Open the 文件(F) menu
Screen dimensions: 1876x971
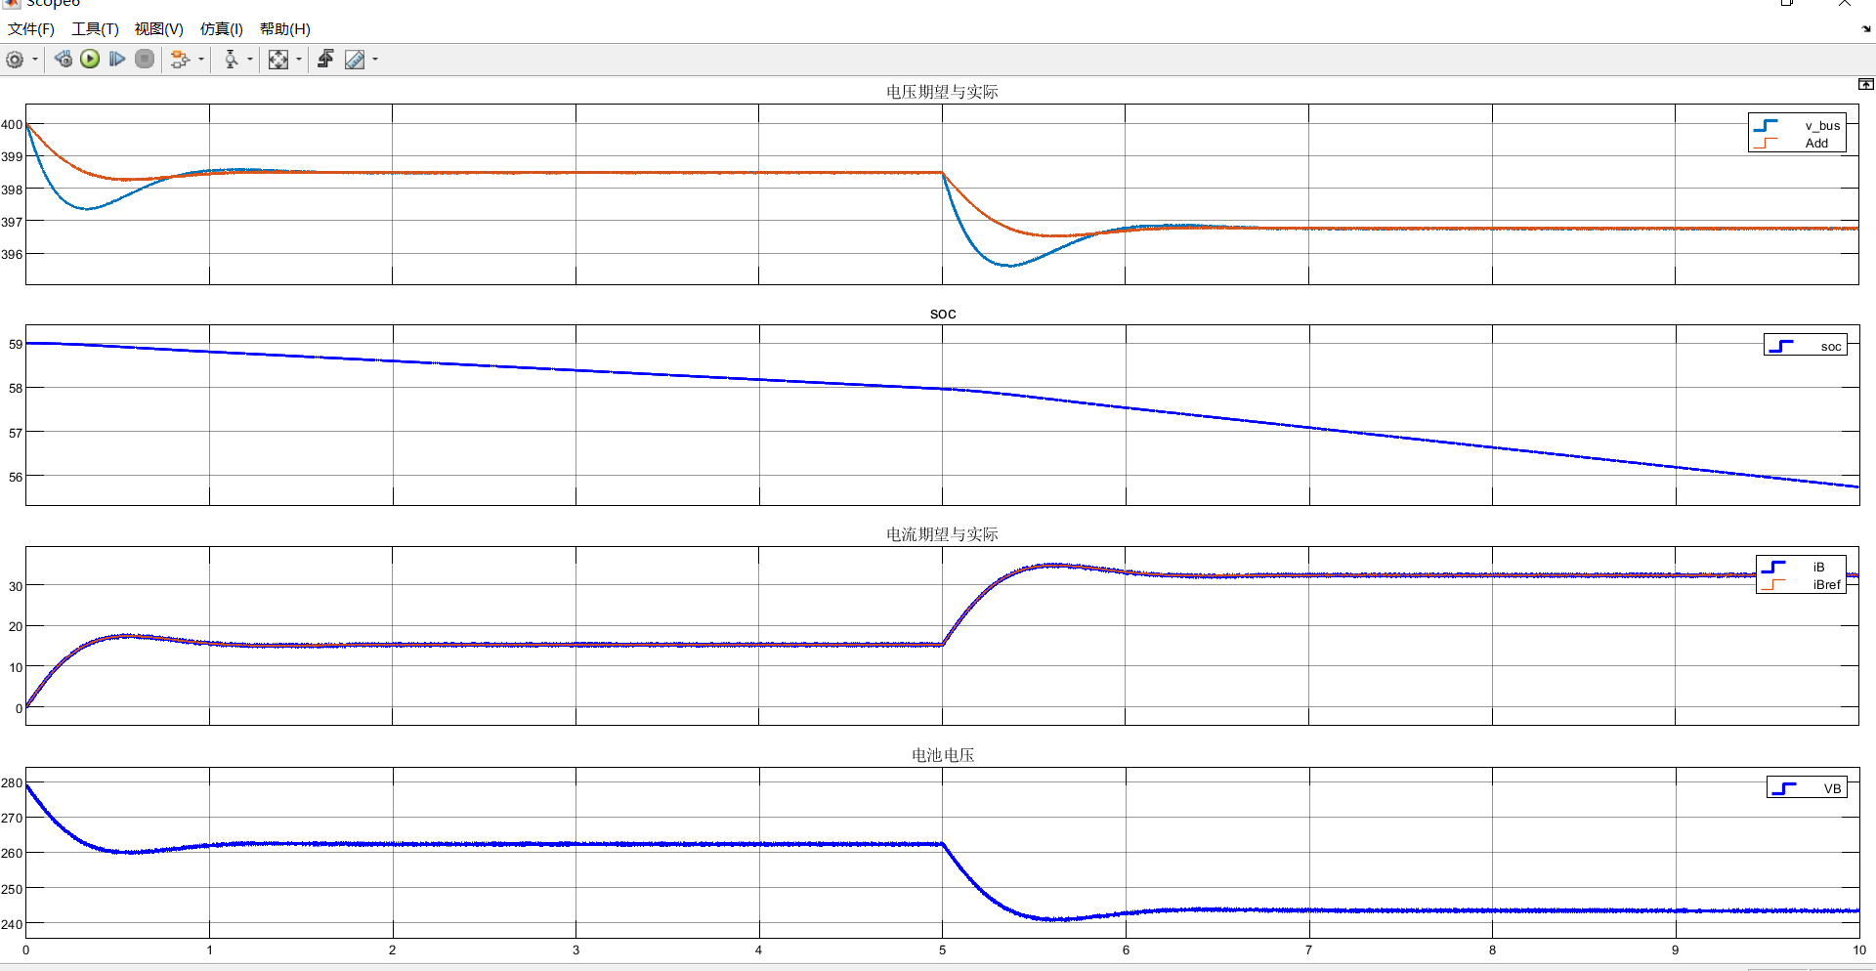click(31, 29)
